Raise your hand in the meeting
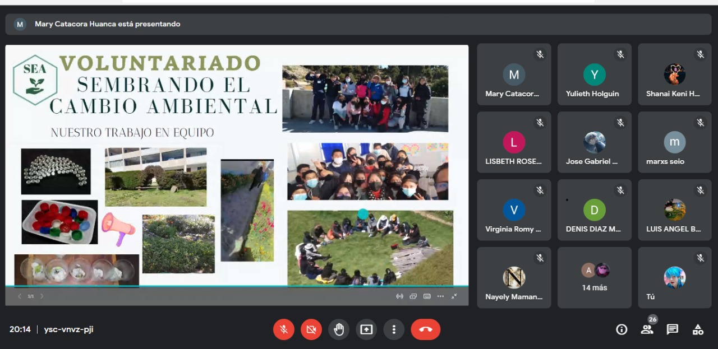The width and height of the screenshot is (718, 349). 339,329
